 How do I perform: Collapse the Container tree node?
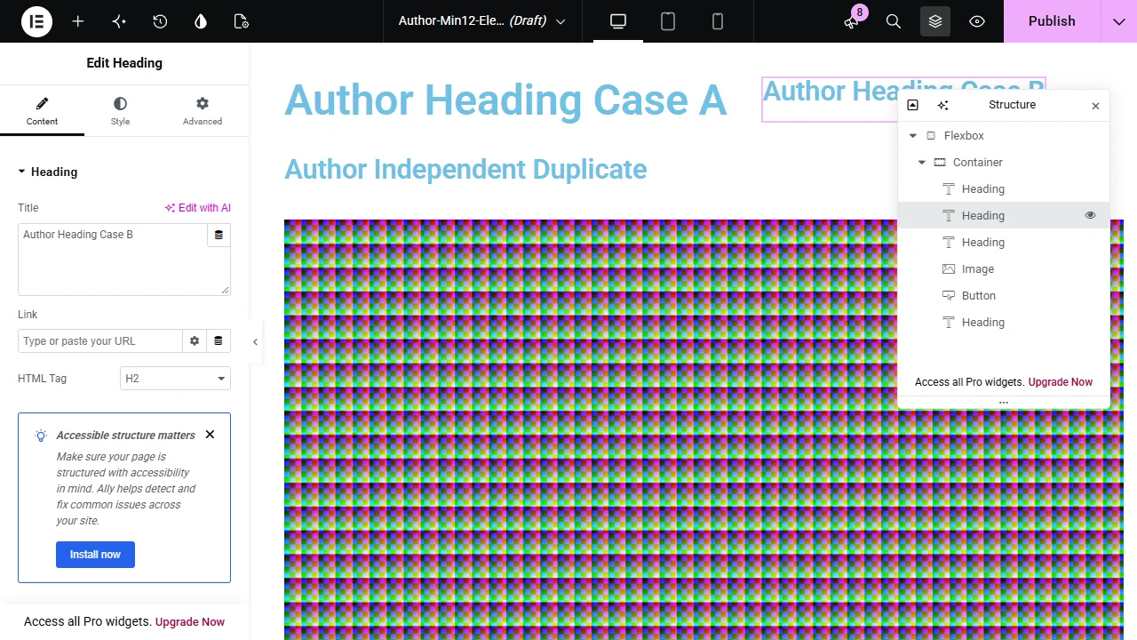tap(922, 163)
